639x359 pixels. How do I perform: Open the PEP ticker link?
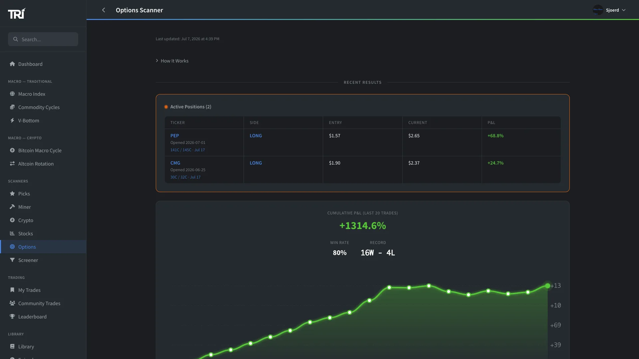pyautogui.click(x=174, y=136)
